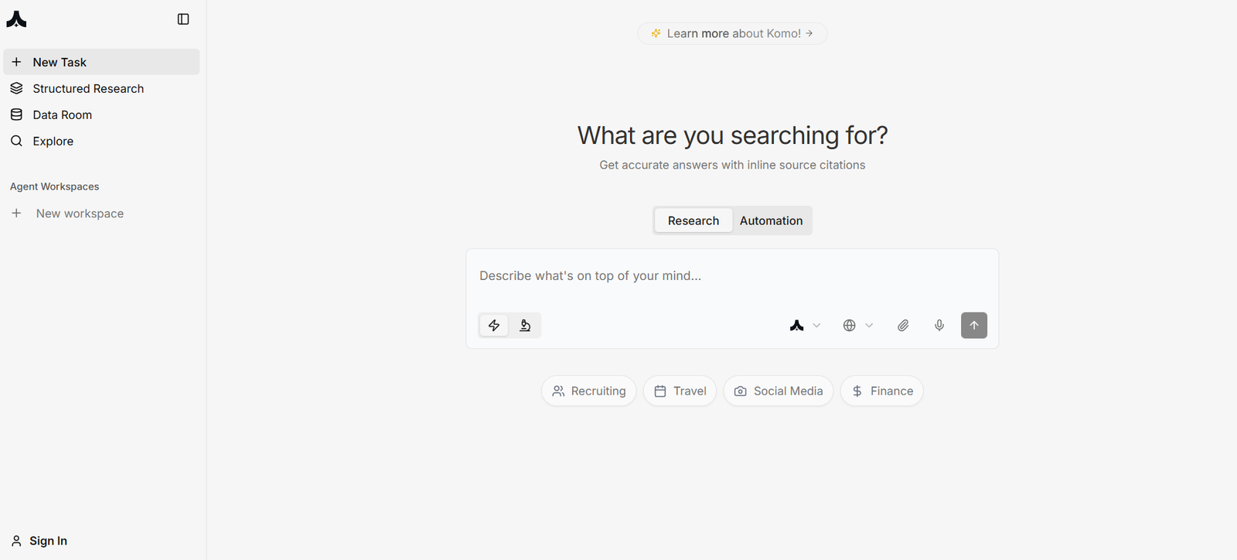Attach a file with paperclip icon

(x=903, y=326)
